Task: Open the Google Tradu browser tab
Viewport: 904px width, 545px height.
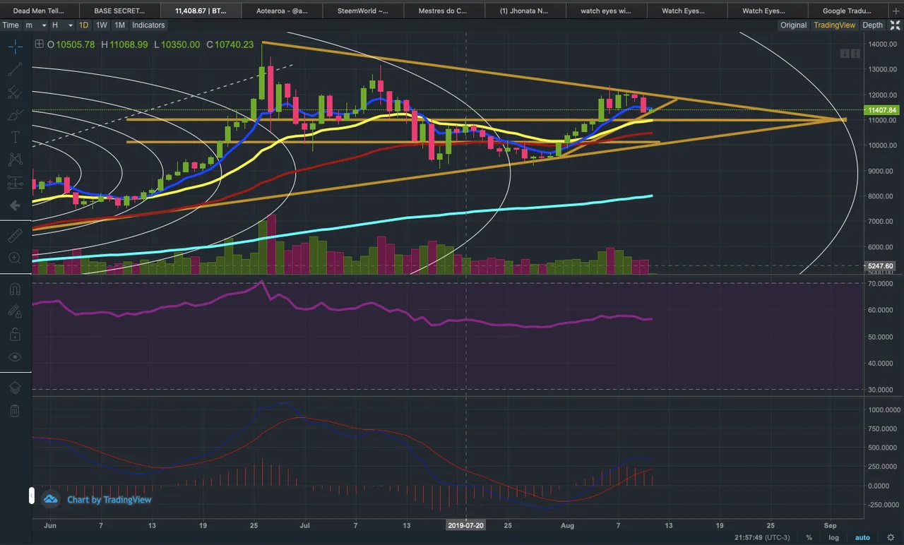Action: [x=848, y=11]
